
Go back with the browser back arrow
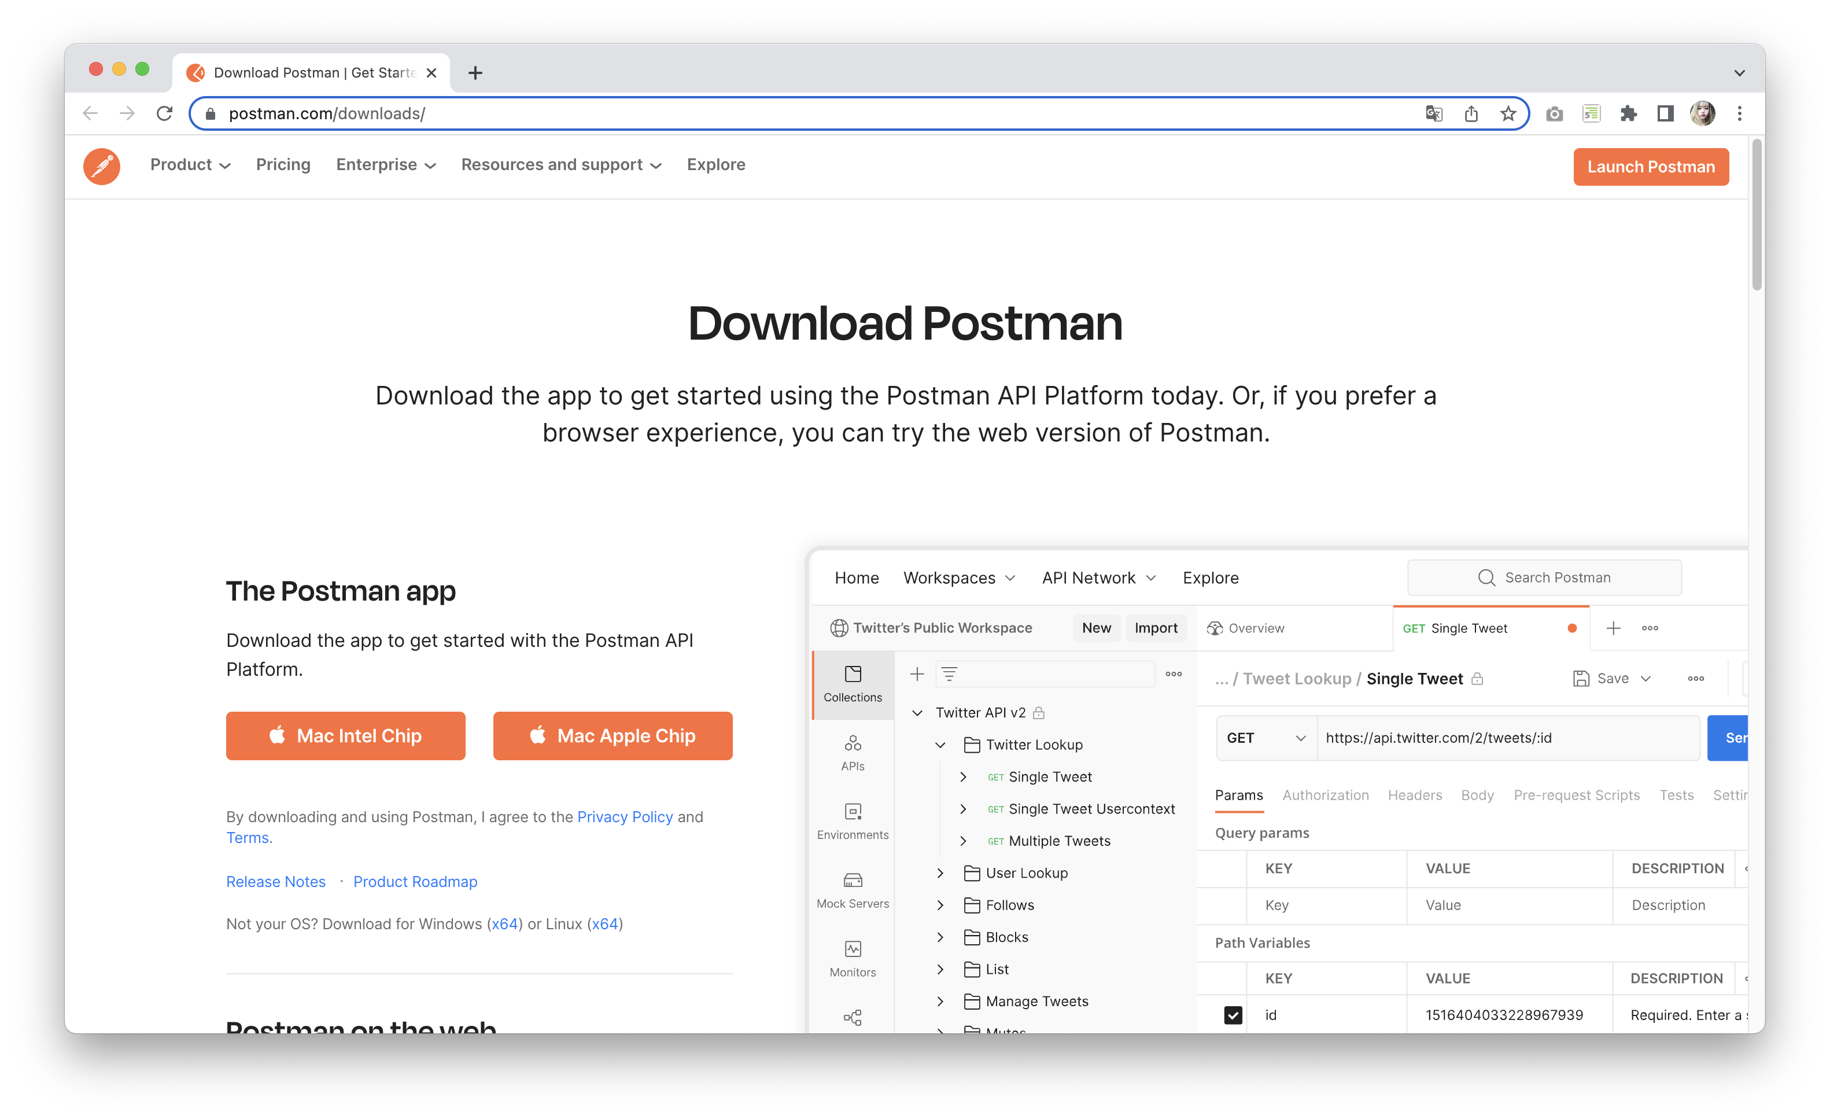coord(90,113)
